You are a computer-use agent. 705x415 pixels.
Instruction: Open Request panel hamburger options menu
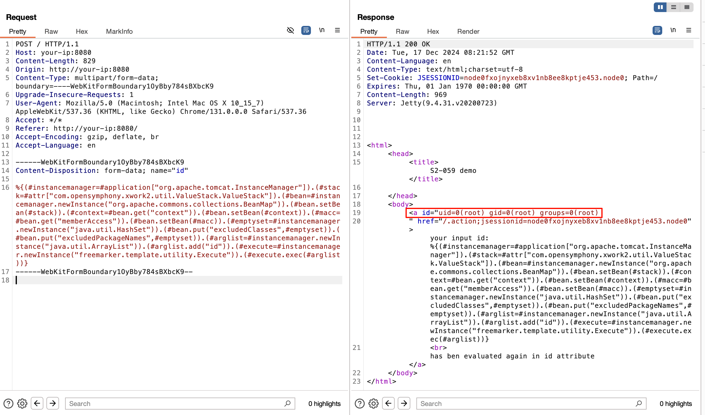337,30
